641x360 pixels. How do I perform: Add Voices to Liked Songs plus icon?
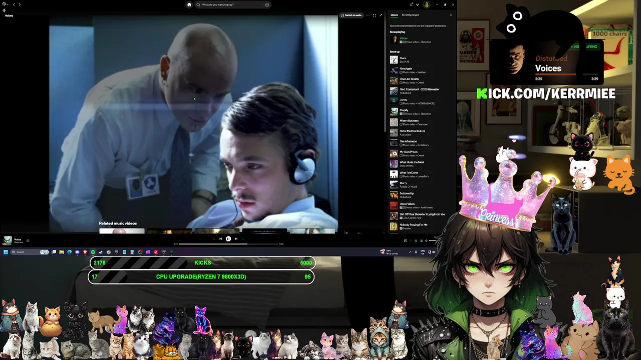click(x=28, y=240)
